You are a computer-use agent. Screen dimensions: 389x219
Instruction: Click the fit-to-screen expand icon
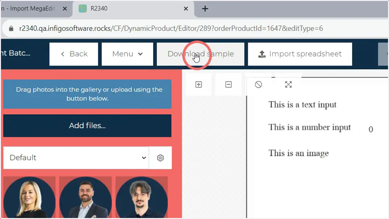(x=288, y=85)
